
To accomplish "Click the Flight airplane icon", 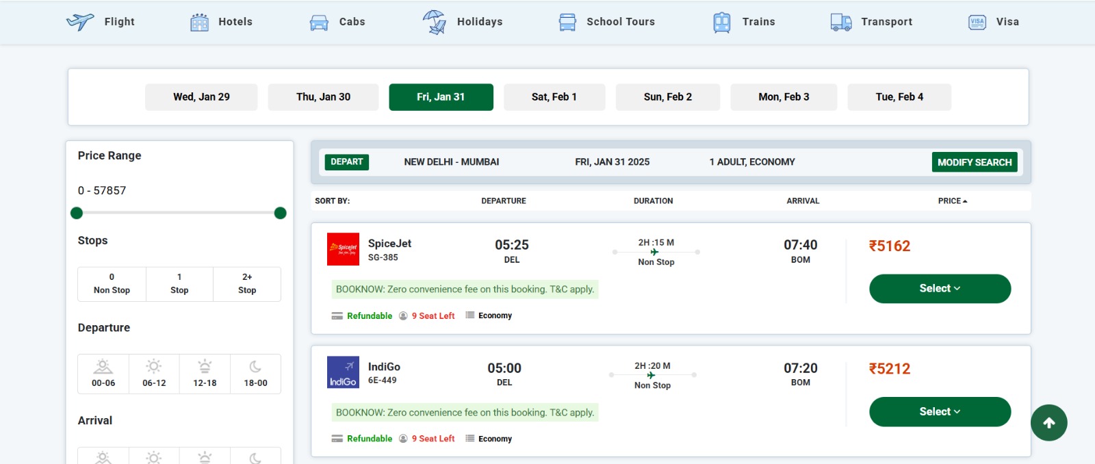I will click(80, 22).
